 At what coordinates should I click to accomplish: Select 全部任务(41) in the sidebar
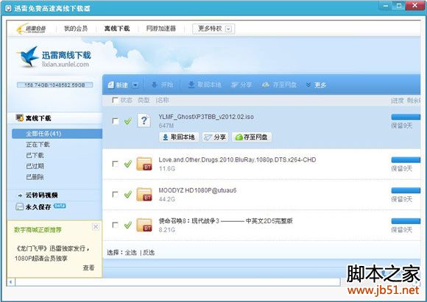(57, 134)
